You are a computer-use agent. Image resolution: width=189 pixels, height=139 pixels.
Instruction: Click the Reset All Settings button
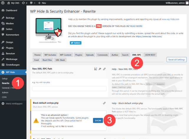pos(176,60)
